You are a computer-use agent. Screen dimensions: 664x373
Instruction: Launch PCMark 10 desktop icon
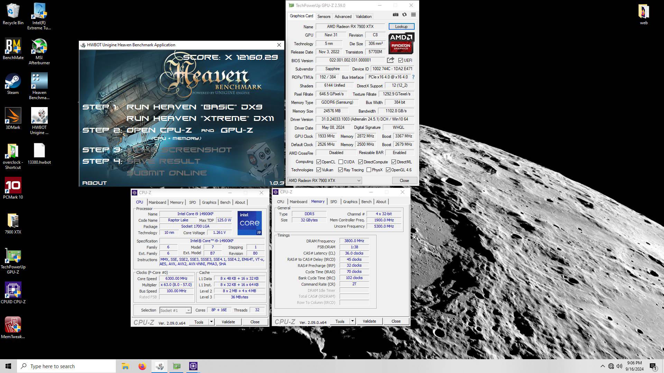click(13, 189)
